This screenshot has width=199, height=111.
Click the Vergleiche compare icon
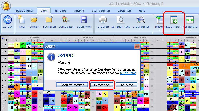(x=190, y=20)
